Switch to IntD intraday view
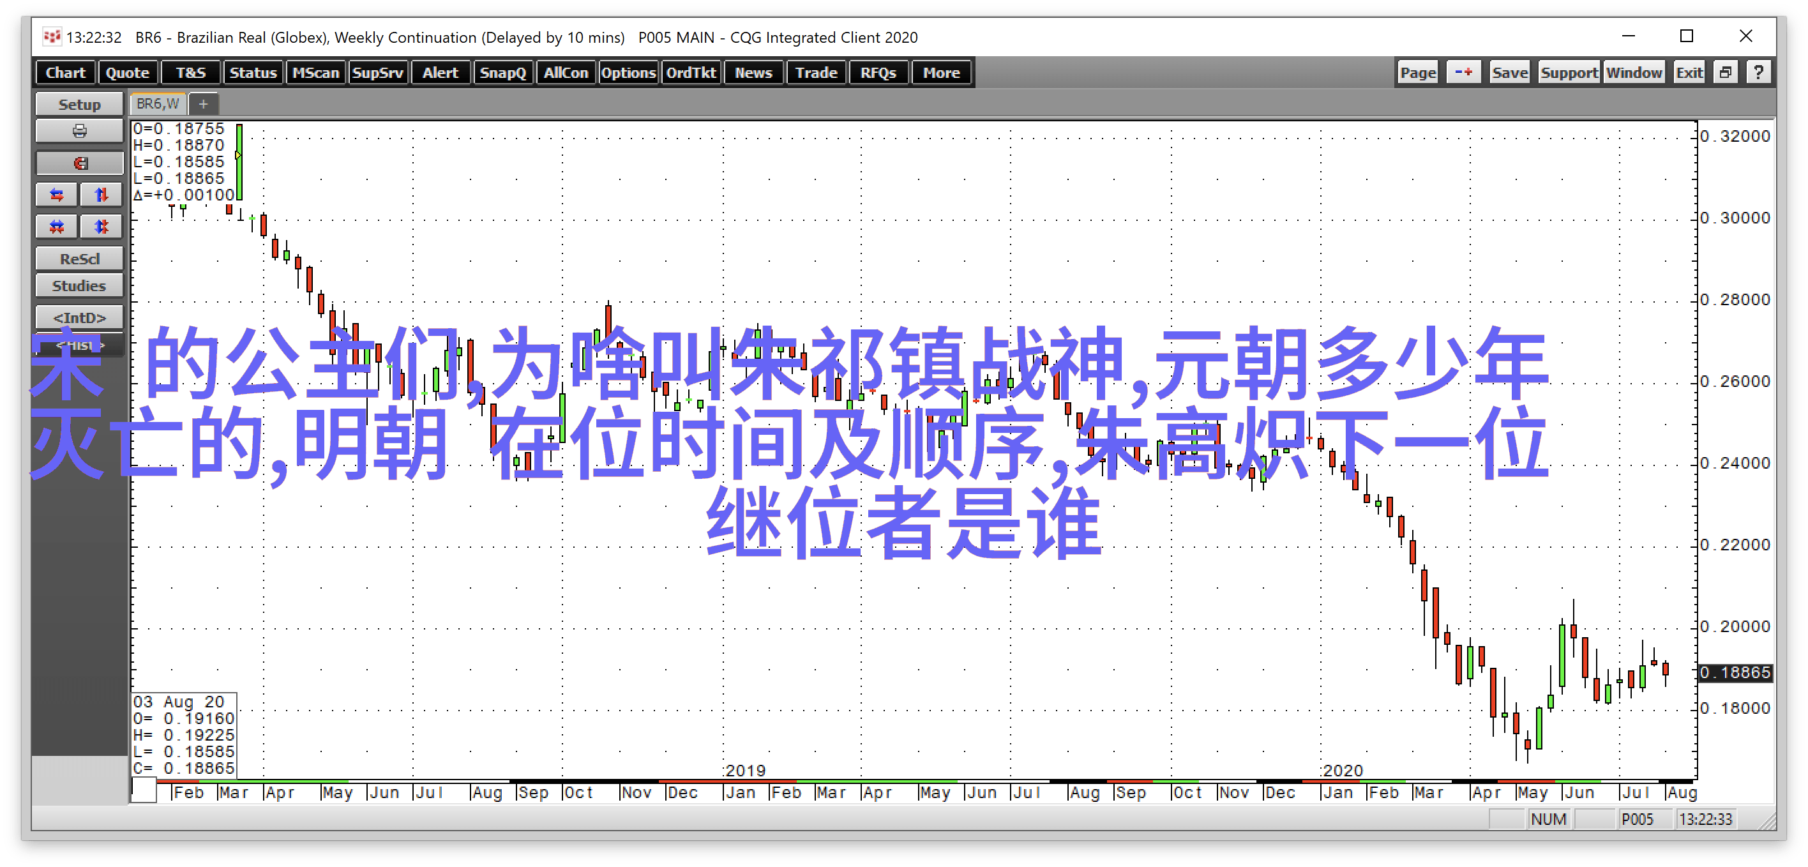 coord(79,318)
